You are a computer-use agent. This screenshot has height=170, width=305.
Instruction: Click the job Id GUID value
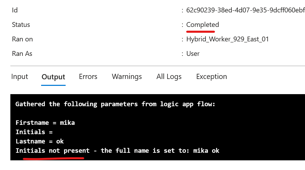246,10
